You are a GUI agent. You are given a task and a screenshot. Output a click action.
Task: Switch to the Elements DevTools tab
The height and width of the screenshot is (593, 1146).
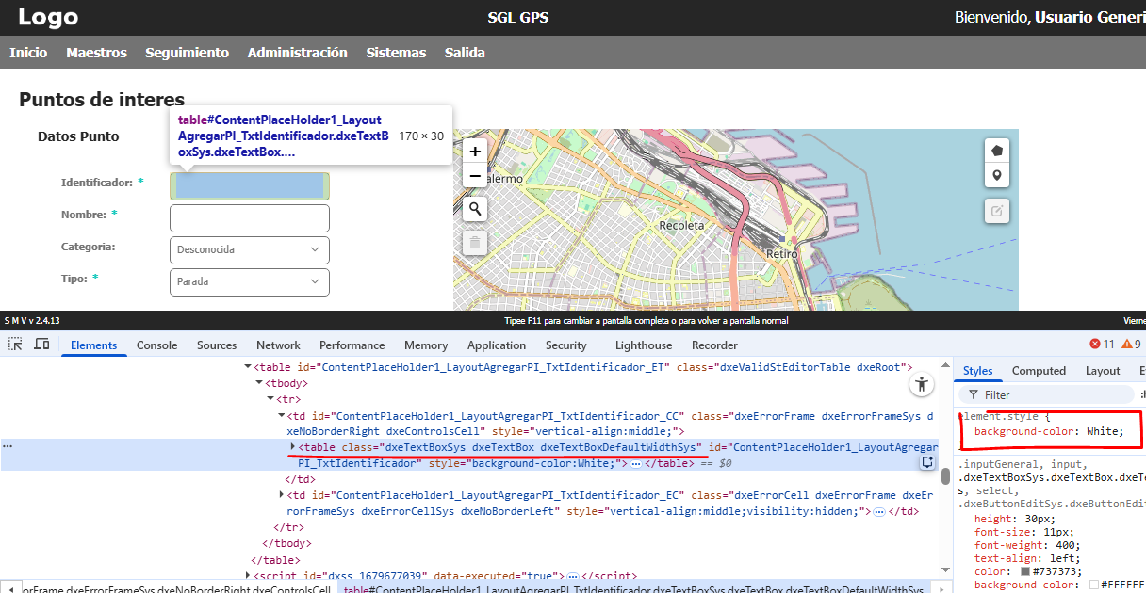click(x=94, y=345)
